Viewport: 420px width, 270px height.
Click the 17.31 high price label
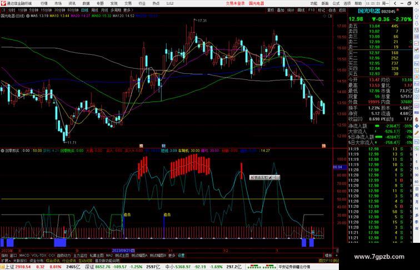point(202,21)
